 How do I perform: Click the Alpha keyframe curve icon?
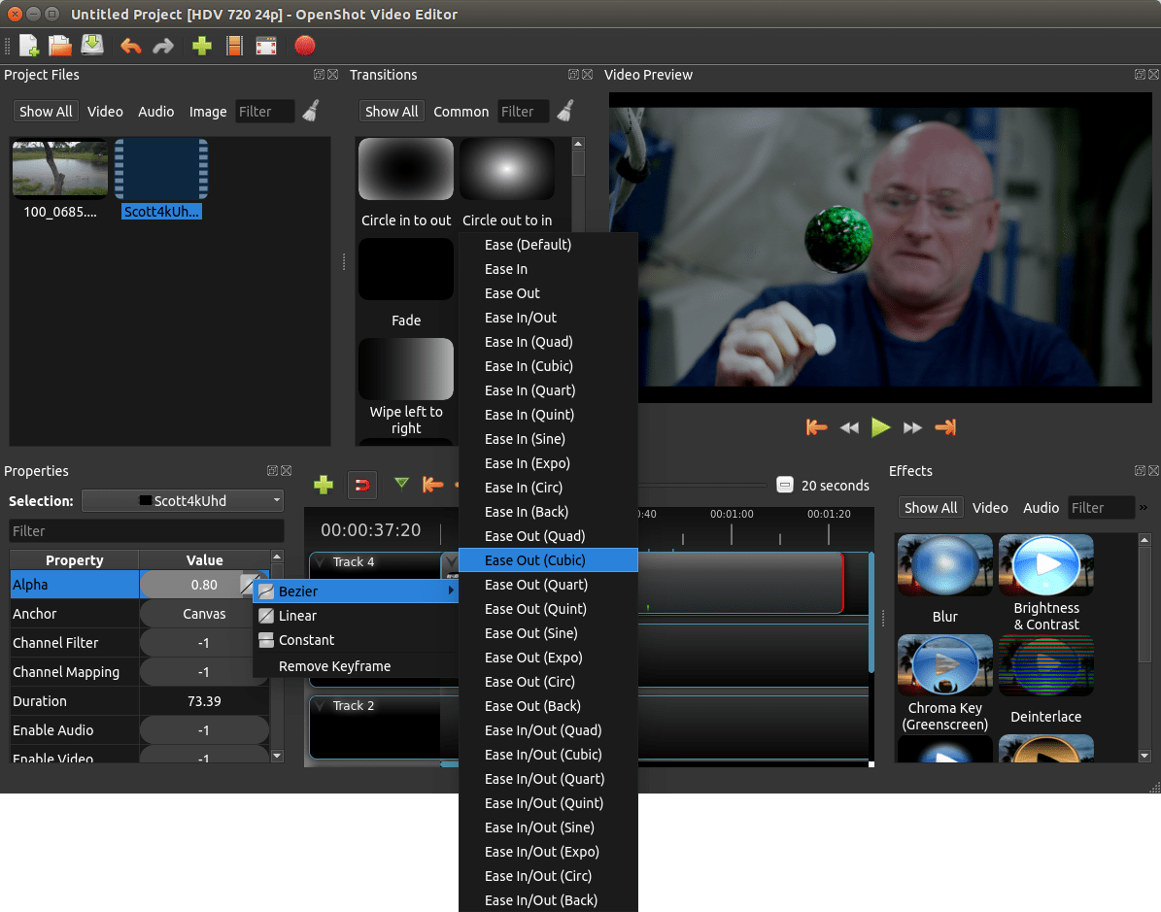pyautogui.click(x=250, y=585)
